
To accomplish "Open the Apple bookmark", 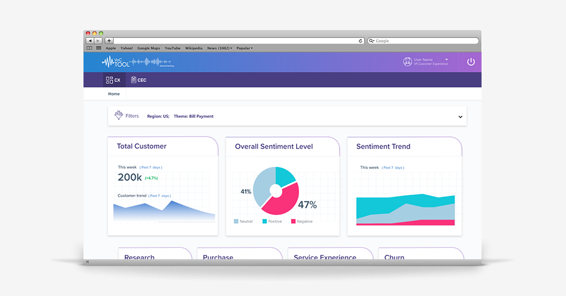I will (x=111, y=48).
